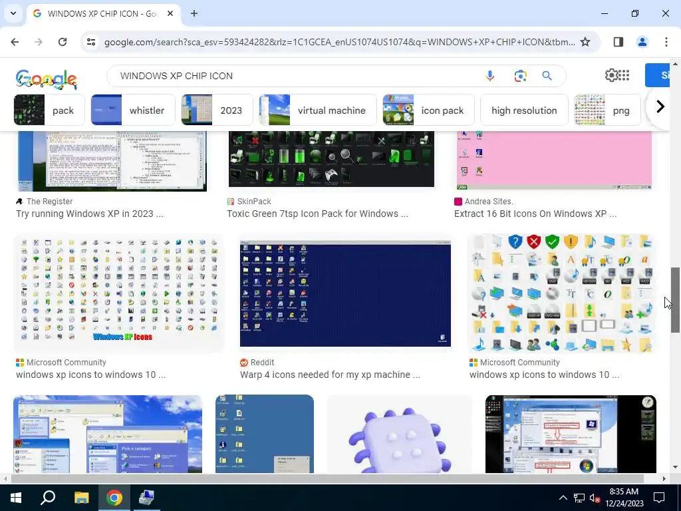Open site information icon in address bar
This screenshot has width=681, height=511.
point(91,42)
